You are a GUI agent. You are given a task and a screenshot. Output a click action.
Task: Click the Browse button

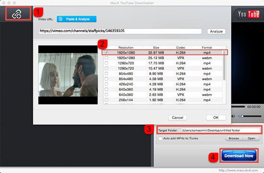[234, 139]
